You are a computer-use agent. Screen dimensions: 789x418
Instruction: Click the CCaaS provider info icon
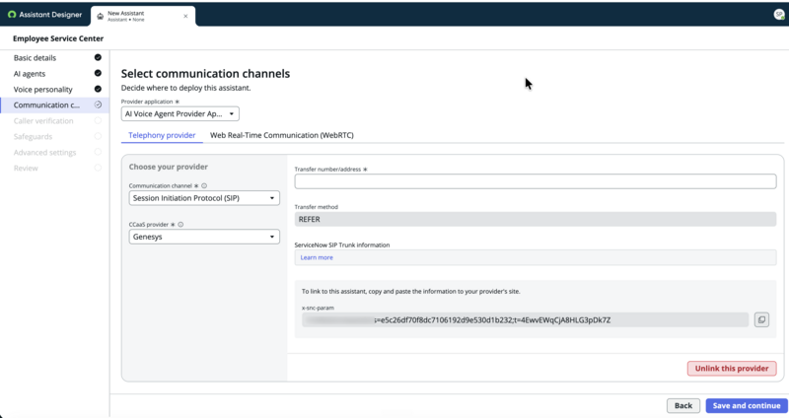(180, 225)
